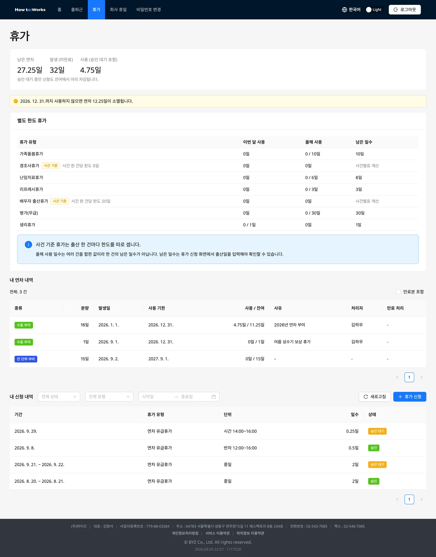Click the 새로고침 button
Image resolution: width=436 pixels, height=557 pixels.
375,397
